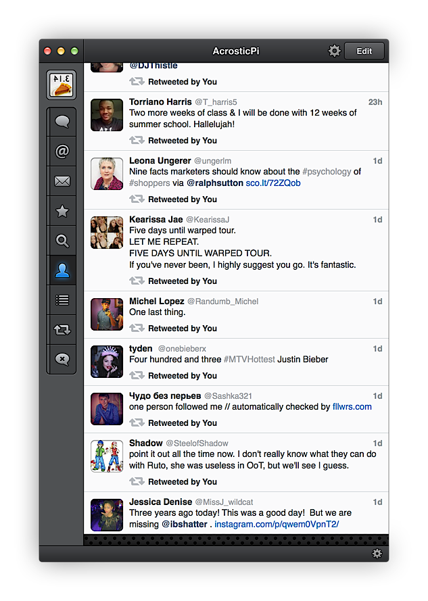
Task: Click the @ibshatter mention
Action: tap(185, 524)
